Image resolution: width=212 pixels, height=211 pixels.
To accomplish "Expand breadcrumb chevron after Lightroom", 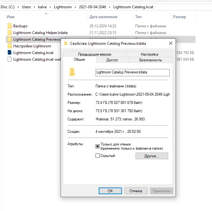I will 75,7.
